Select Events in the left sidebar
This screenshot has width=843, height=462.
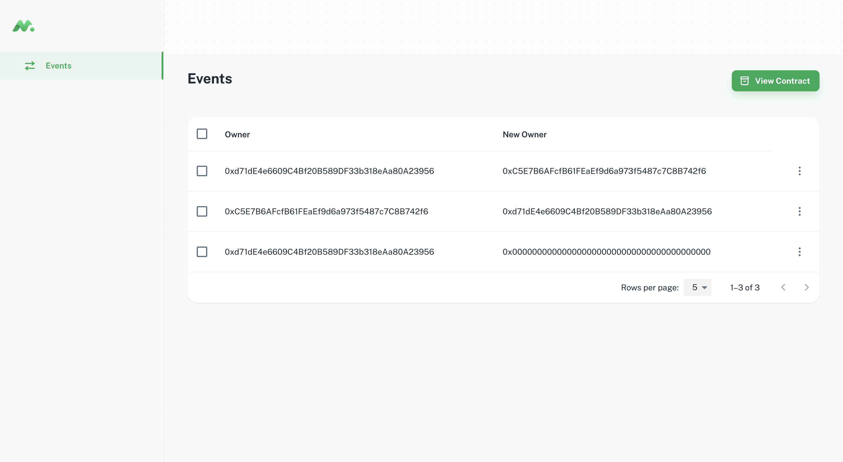[59, 66]
